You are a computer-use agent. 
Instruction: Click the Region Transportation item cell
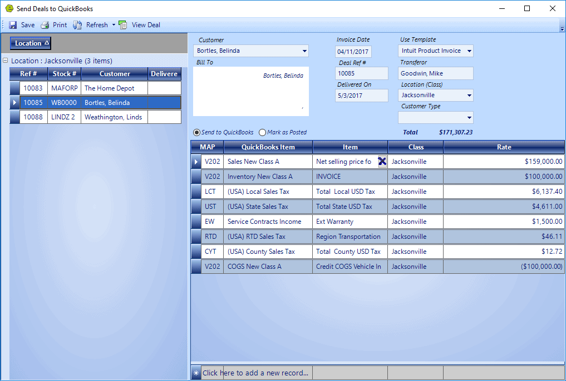click(350, 237)
